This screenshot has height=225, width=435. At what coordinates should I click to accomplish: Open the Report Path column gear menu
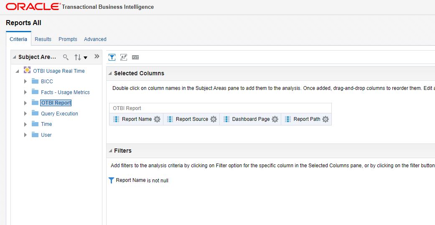(326, 119)
